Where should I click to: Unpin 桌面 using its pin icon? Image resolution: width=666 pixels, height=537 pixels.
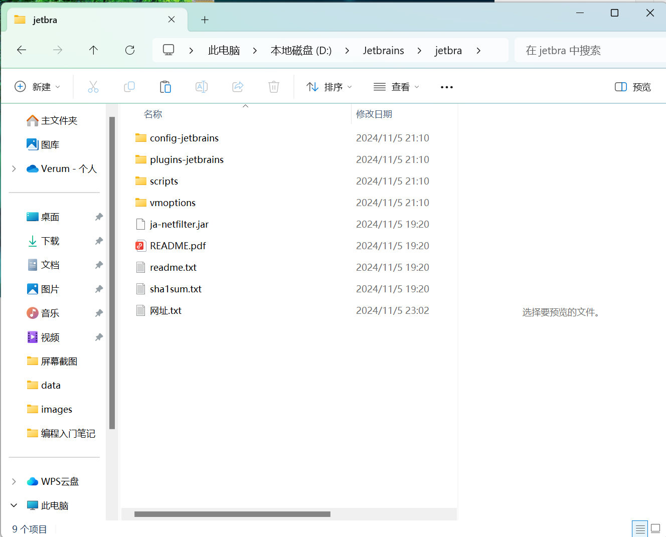pyautogui.click(x=99, y=217)
